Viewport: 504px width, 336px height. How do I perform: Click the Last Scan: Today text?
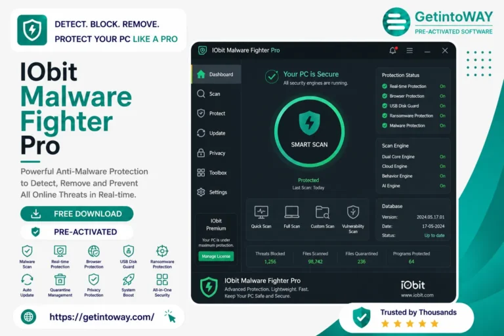(x=308, y=188)
